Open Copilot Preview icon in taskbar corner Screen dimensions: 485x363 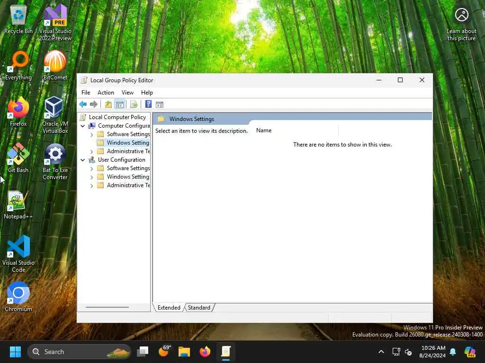pyautogui.click(x=470, y=352)
